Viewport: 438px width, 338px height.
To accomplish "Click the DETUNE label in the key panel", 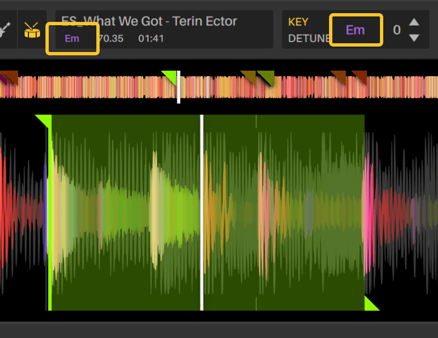I will coord(308,38).
